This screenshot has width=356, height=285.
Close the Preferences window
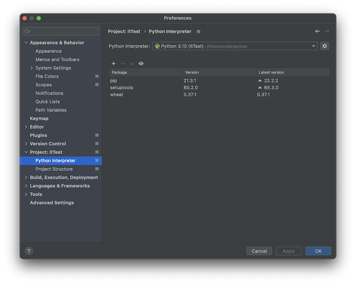25,18
